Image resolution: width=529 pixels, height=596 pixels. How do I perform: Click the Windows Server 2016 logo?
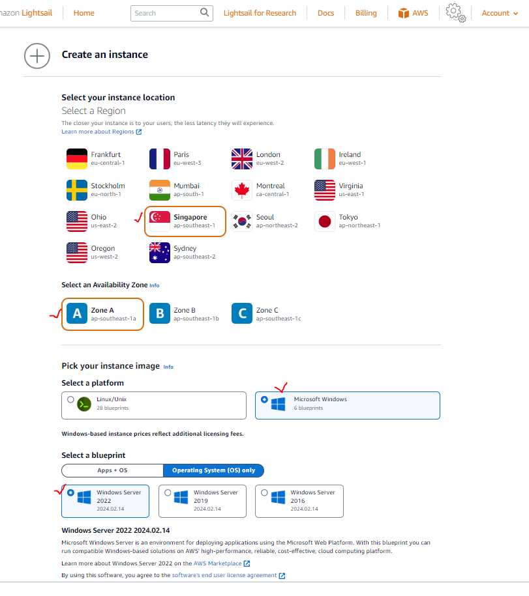pyautogui.click(x=279, y=497)
